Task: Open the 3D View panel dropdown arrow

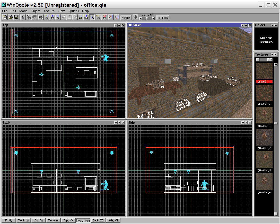Action: coord(242,25)
